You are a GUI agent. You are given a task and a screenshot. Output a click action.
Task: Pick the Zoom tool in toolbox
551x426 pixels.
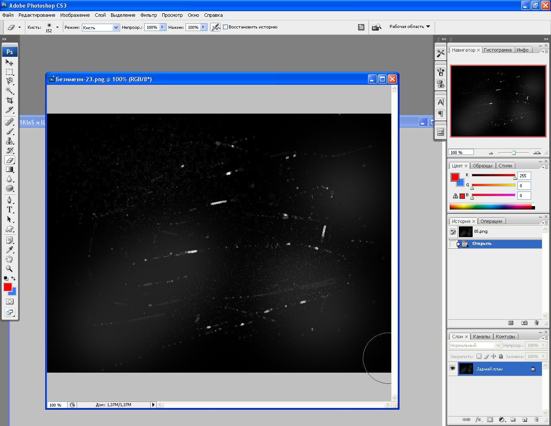(x=9, y=269)
